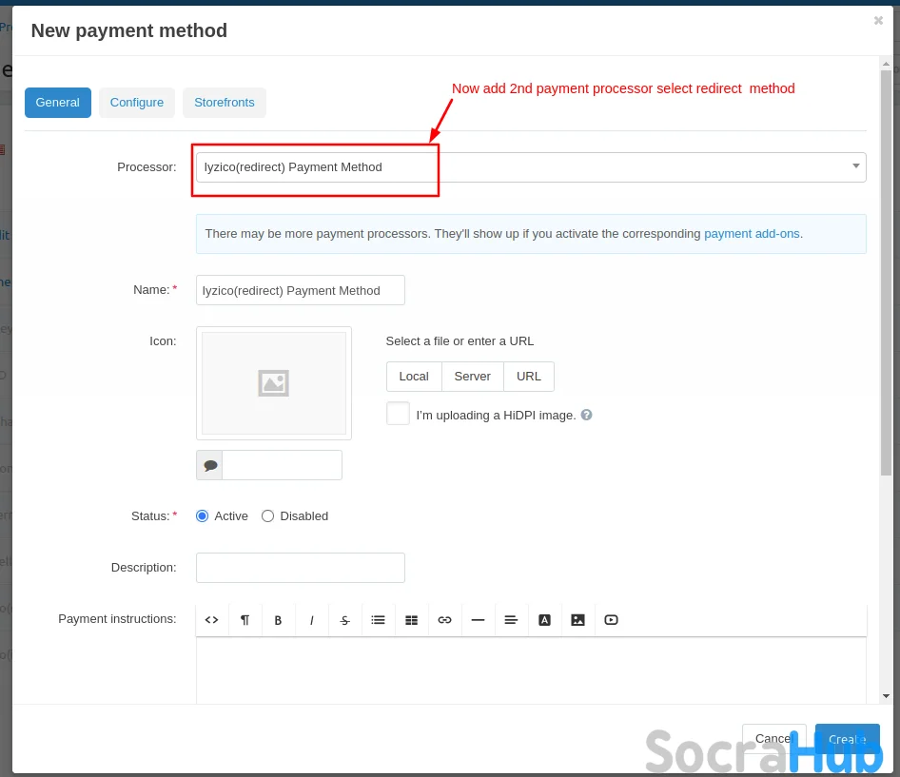900x777 pixels.
Task: Open font color picker in editor
Action: coord(545,620)
